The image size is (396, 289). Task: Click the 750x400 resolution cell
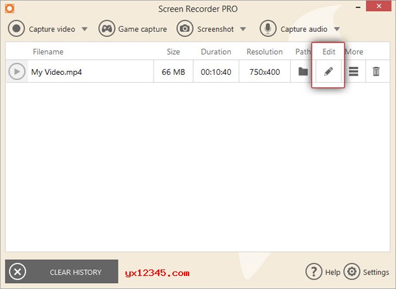pyautogui.click(x=265, y=72)
